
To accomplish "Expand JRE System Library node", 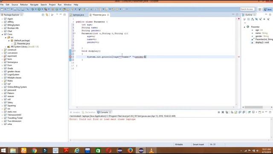I will pos(6,47).
